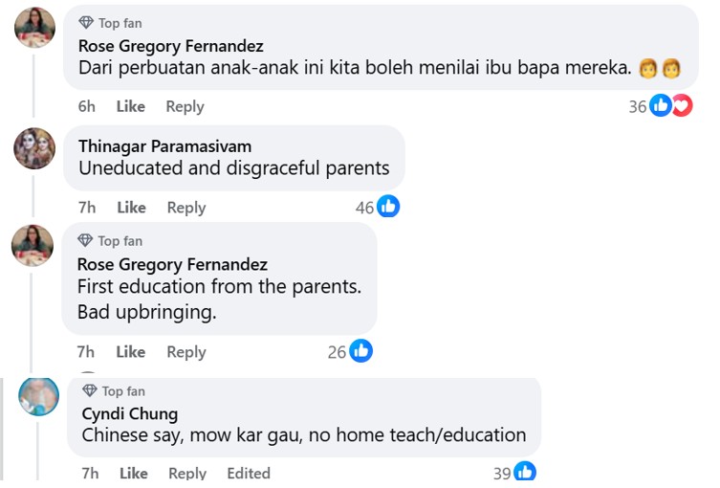Click the Top fan diamond badge on the first comment
This screenshot has height=488, width=720.
click(86, 22)
